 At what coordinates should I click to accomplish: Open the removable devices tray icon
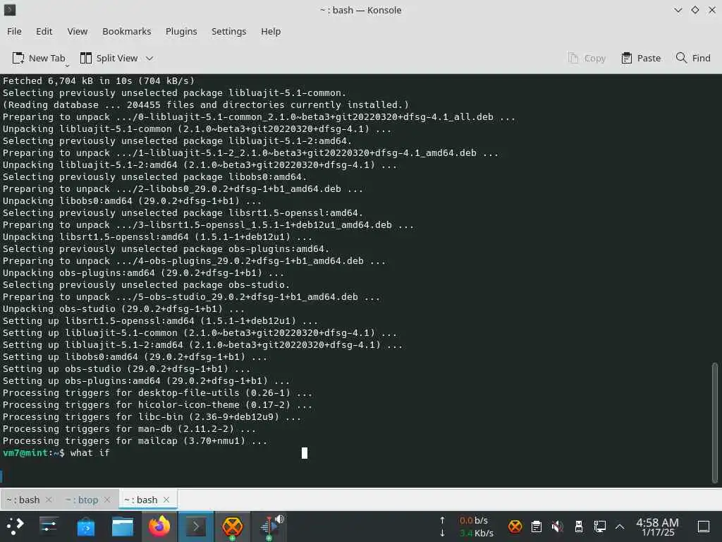point(579,526)
